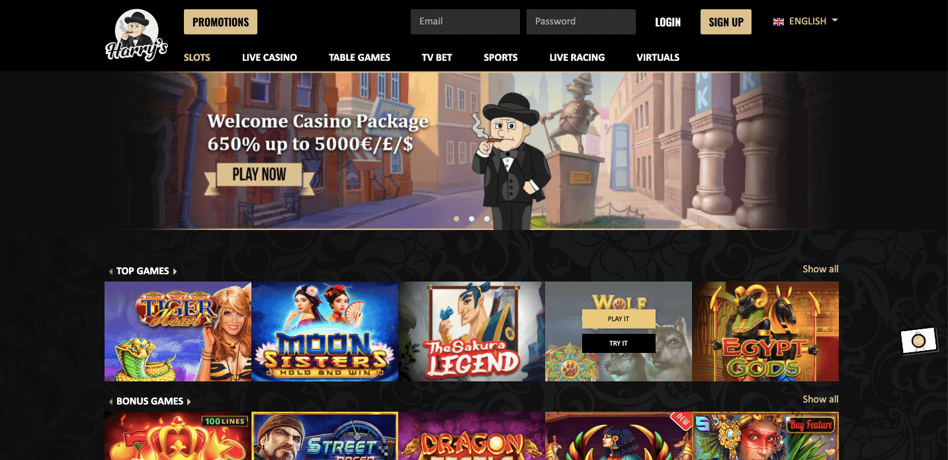Open the Live Casino menu item
The width and height of the screenshot is (948, 460).
click(269, 57)
